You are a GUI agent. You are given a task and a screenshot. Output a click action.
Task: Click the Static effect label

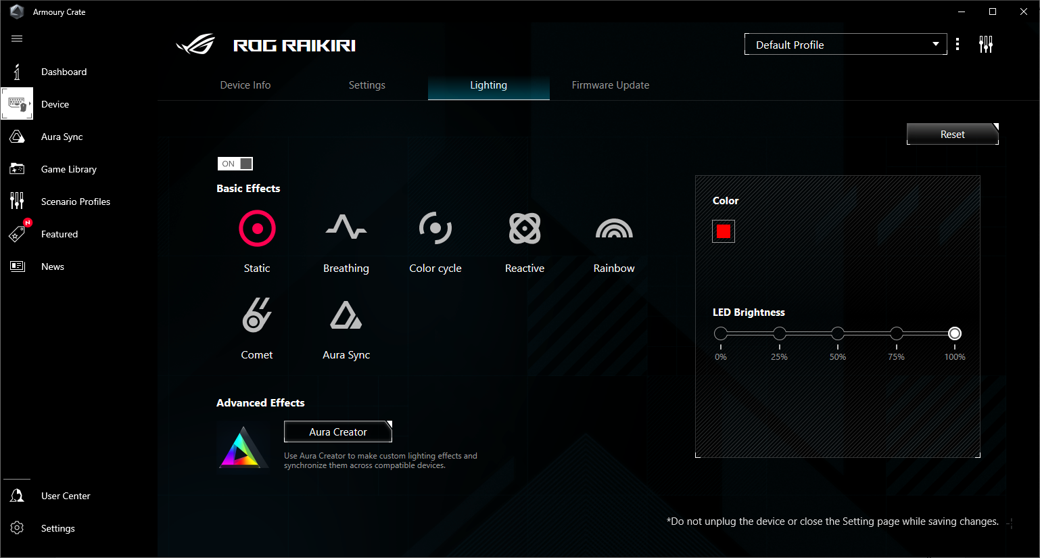(257, 269)
